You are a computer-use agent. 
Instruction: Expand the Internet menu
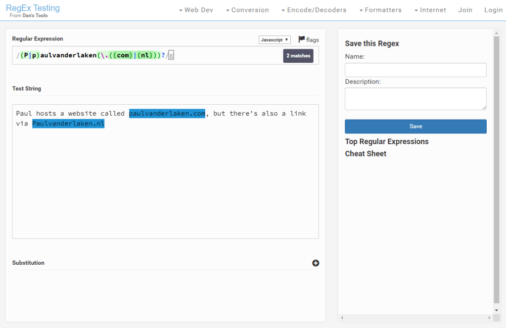point(430,10)
